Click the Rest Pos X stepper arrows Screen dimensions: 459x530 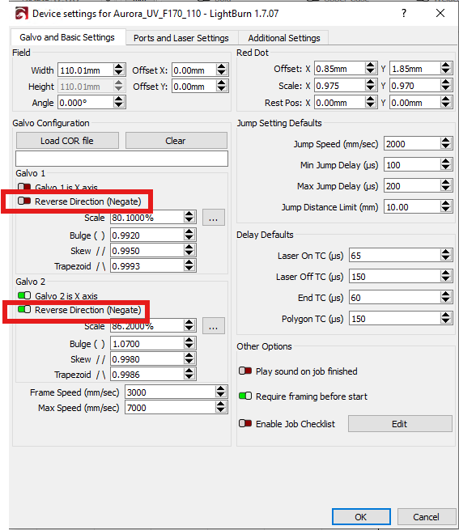[371, 103]
